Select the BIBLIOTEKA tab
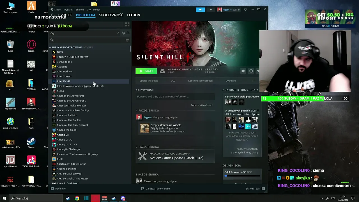This screenshot has width=359, height=202. click(86, 15)
